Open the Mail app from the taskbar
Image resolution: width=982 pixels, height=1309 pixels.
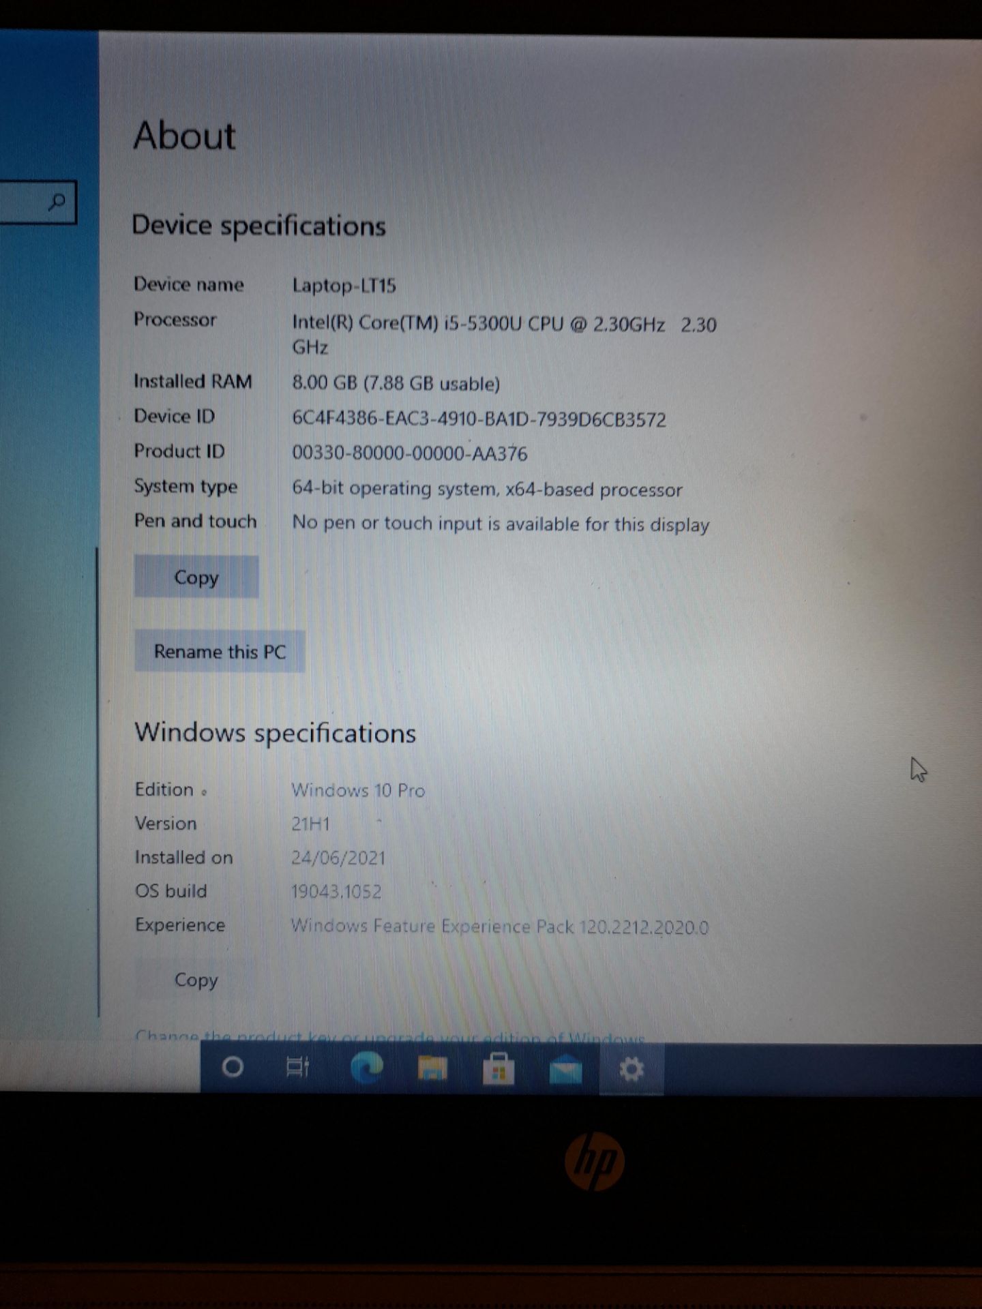click(x=565, y=1070)
